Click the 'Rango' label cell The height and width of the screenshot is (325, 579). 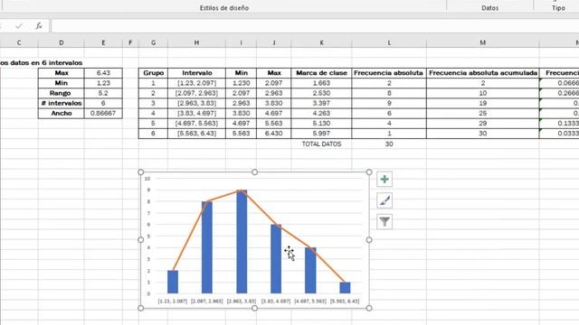(x=62, y=93)
